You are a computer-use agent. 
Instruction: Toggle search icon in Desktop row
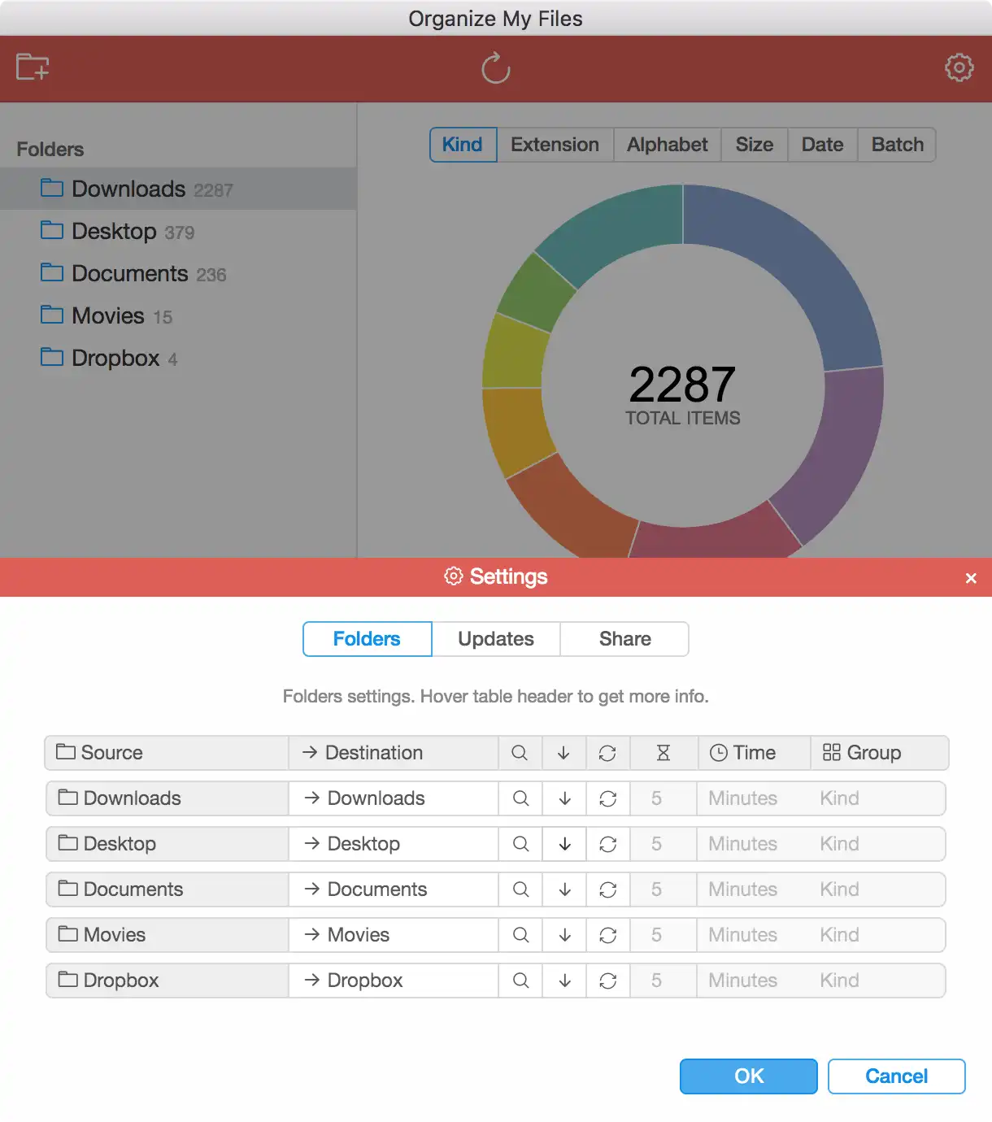tap(520, 844)
